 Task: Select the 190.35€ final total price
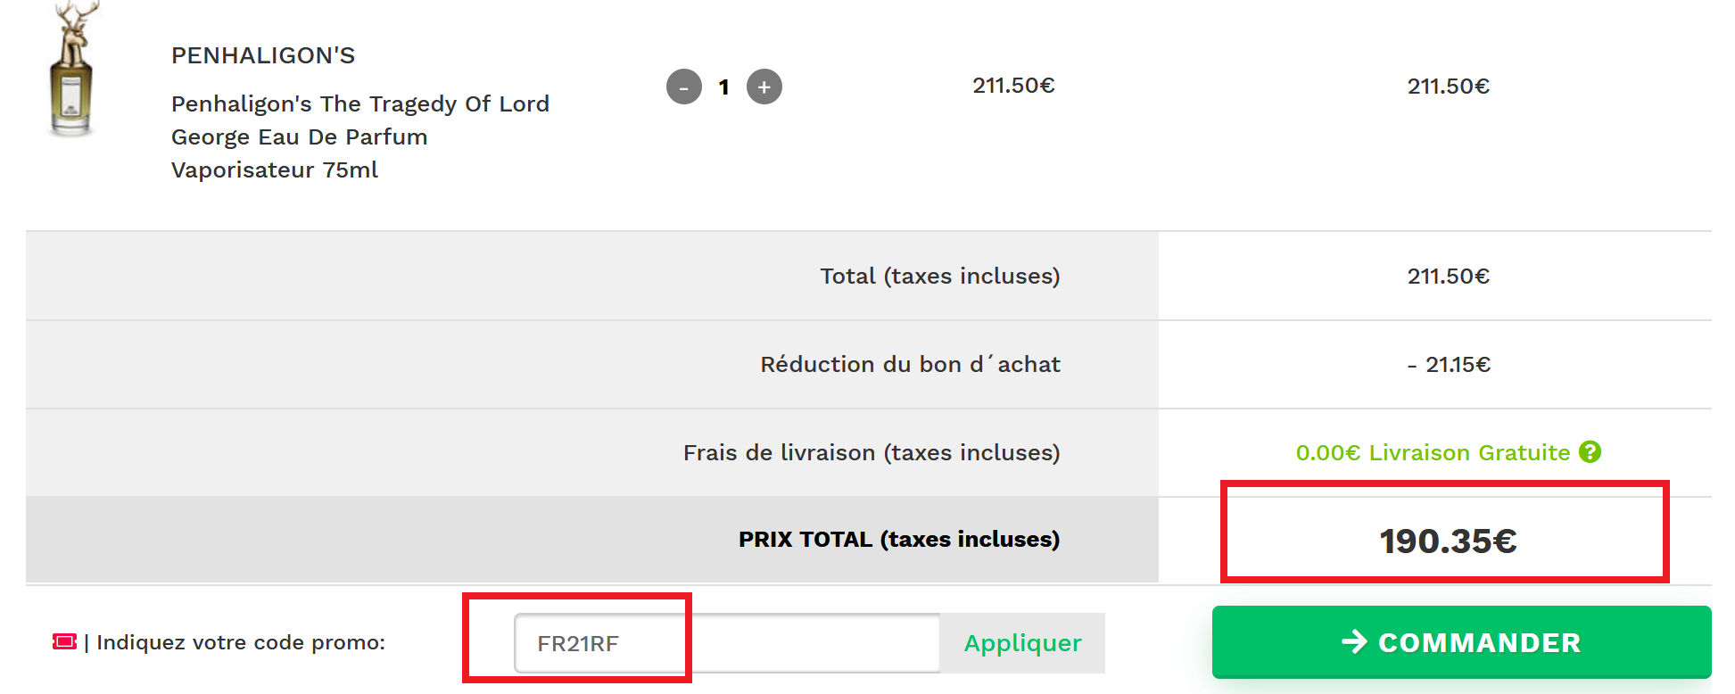click(x=1448, y=541)
